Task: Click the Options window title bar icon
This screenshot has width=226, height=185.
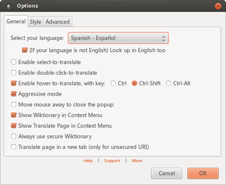Action: click(x=9, y=6)
